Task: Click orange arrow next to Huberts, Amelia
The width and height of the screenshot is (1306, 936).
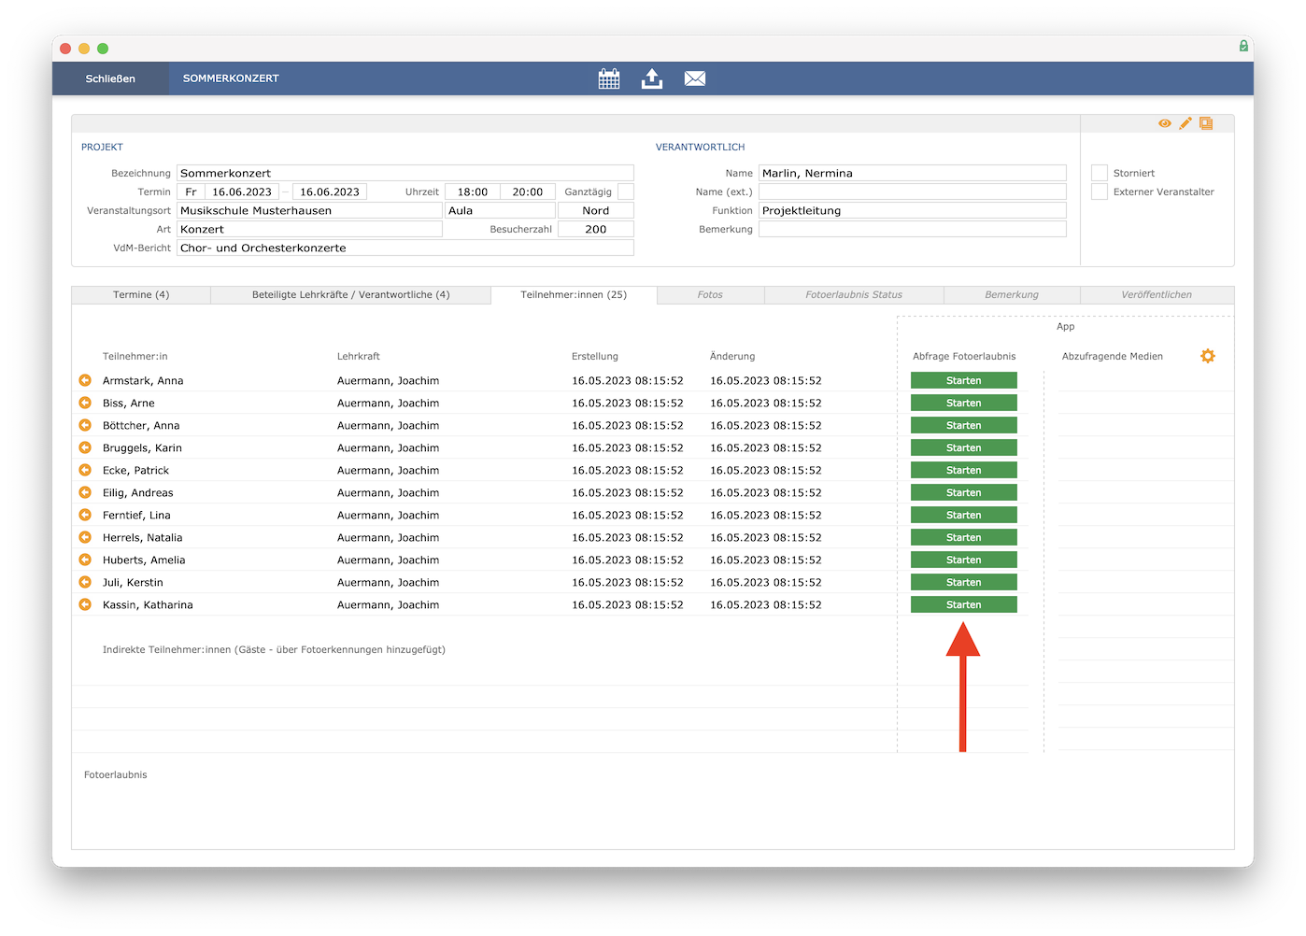Action: (85, 560)
